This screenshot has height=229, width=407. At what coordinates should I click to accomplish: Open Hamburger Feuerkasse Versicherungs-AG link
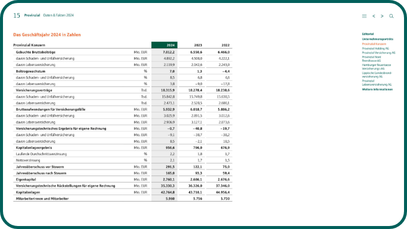tap(377, 67)
